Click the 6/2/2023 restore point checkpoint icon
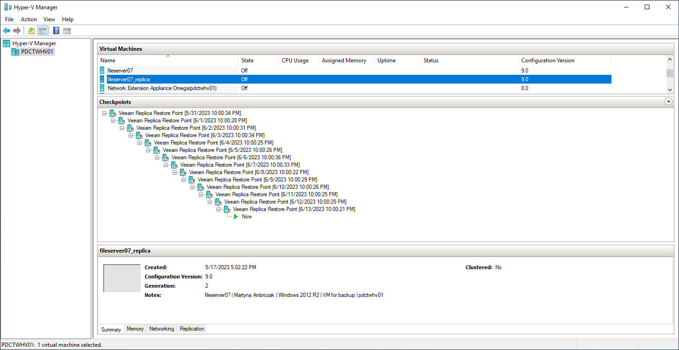679x350 pixels. [x=130, y=128]
